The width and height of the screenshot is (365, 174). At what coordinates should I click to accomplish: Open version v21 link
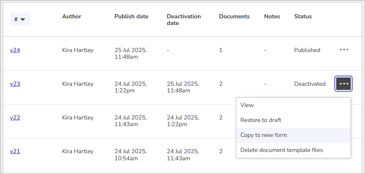pos(15,151)
